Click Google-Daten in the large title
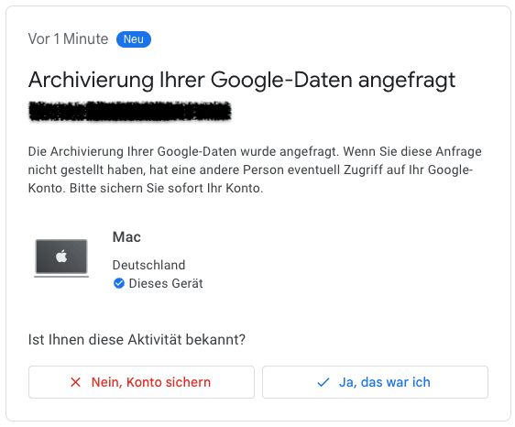515x427 pixels. [281, 81]
